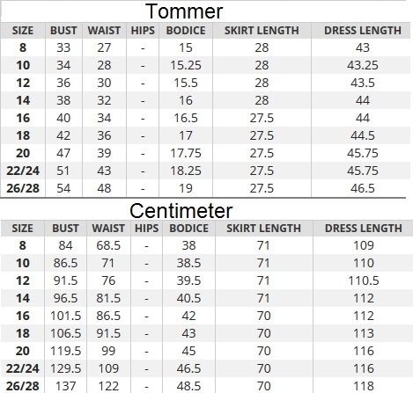Select the DRESS LENGTH header in Tommer table
413x393 pixels.
click(363, 31)
